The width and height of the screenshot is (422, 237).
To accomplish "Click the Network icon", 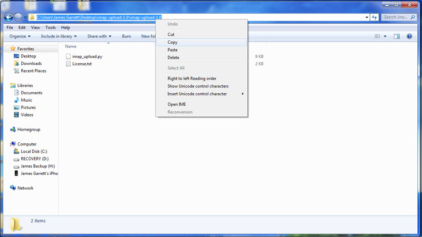I will coord(13,188).
